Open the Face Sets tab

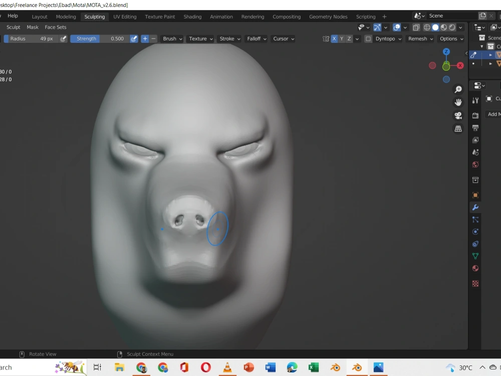(x=56, y=27)
